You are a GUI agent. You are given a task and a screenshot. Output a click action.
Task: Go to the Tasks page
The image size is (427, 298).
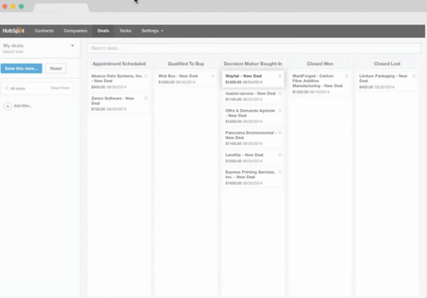click(x=125, y=31)
